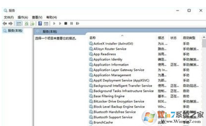Select the Base Filtering Engine service
This screenshot has height=126, width=206.
[x=109, y=96]
